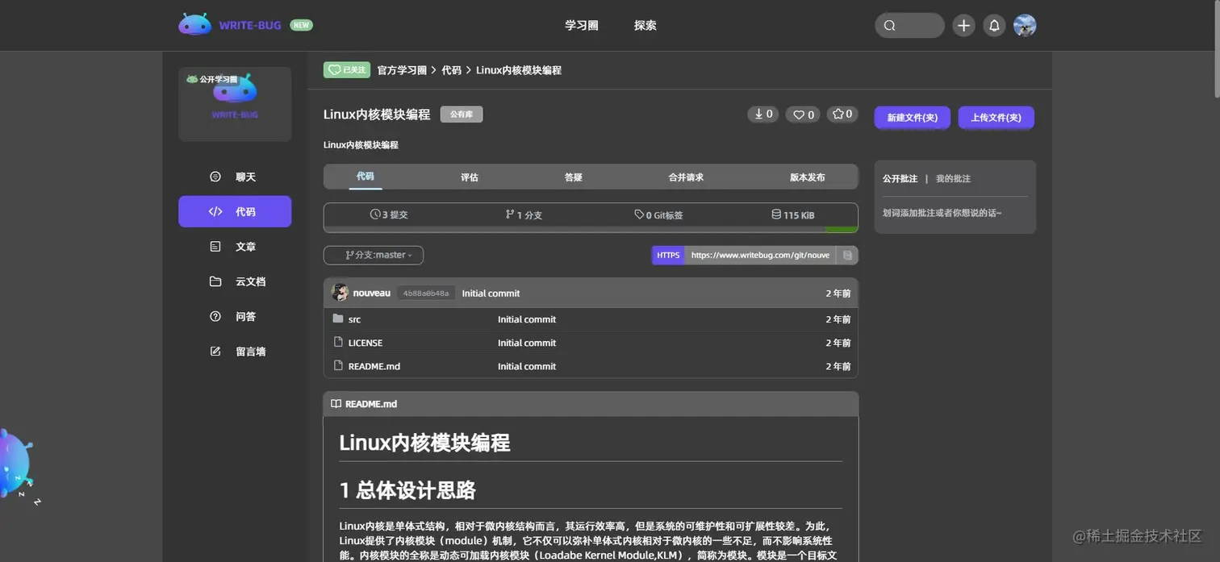The width and height of the screenshot is (1220, 562).
Task: Open the nouveau author link
Action: (x=372, y=293)
